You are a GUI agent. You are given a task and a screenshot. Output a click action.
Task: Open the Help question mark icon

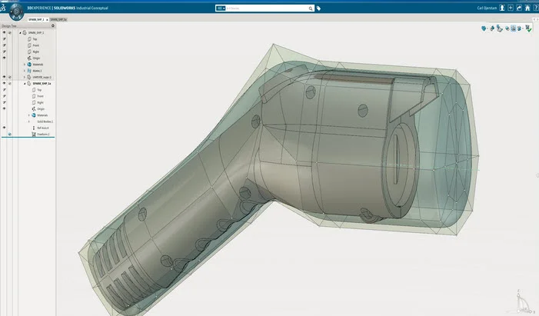[534, 8]
